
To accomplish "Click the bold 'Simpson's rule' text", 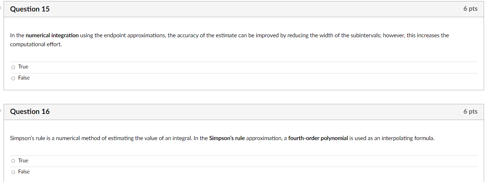I will 227,138.
